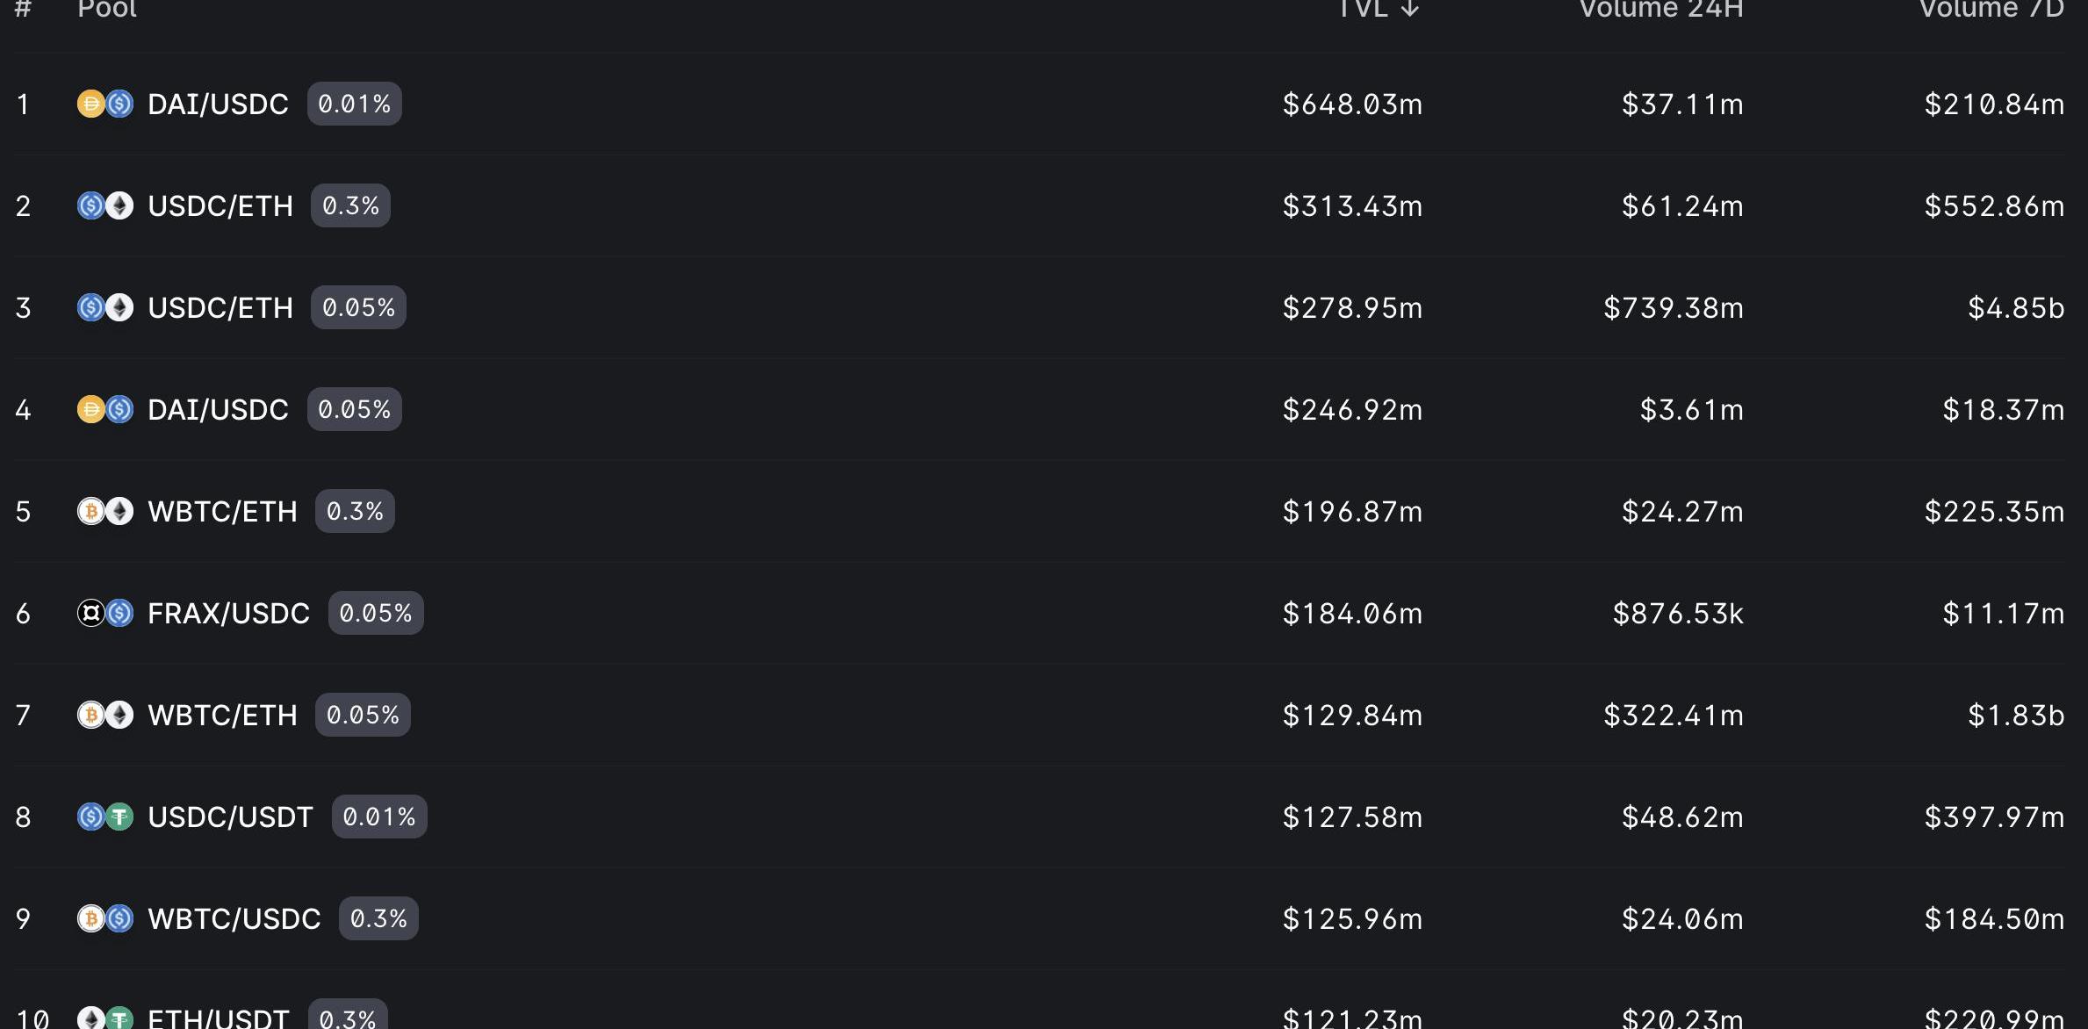2088x1029 pixels.
Task: Click the FRAX/USDC pool token icons
Action: point(105,613)
